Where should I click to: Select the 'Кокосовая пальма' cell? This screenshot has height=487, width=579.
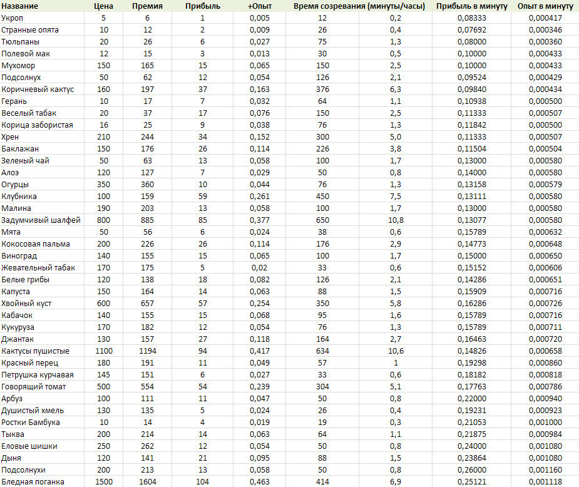coord(36,244)
